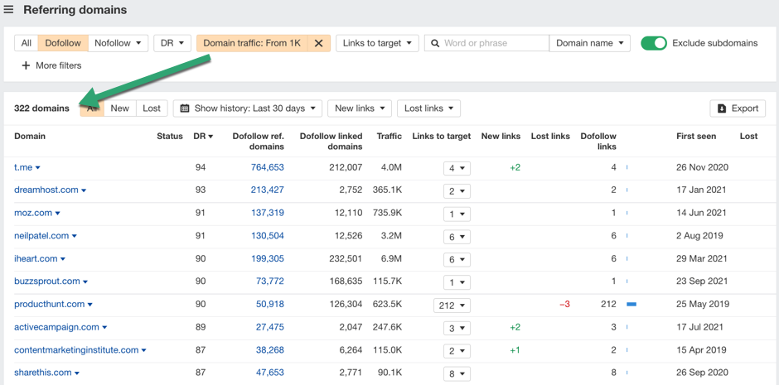Expand Links to target 1 for moz.com
Screen dimensions: 779x385
(457, 214)
